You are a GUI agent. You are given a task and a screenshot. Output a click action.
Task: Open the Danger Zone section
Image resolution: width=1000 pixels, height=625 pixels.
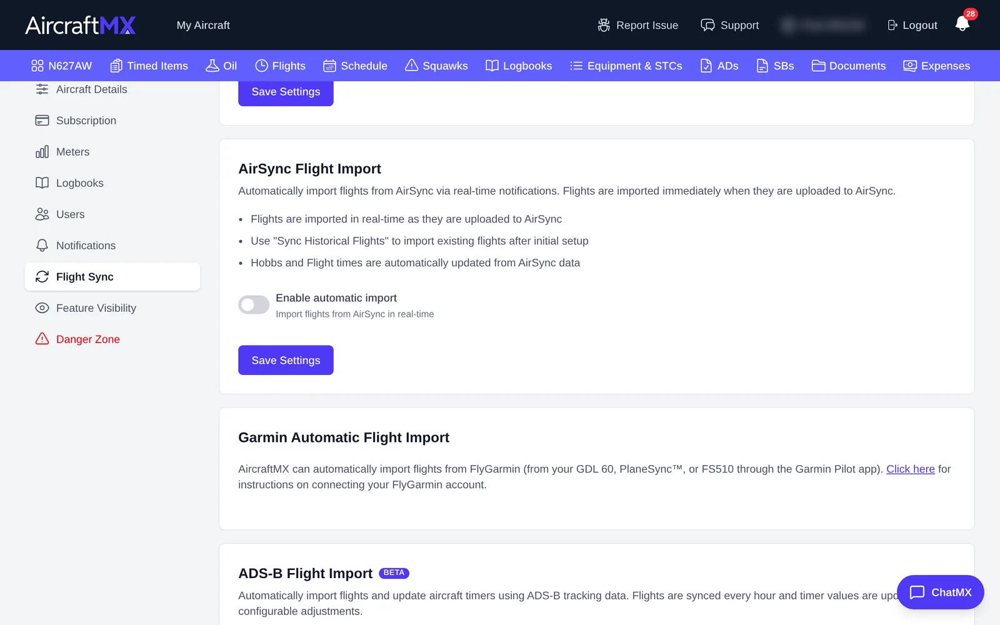[112, 339]
